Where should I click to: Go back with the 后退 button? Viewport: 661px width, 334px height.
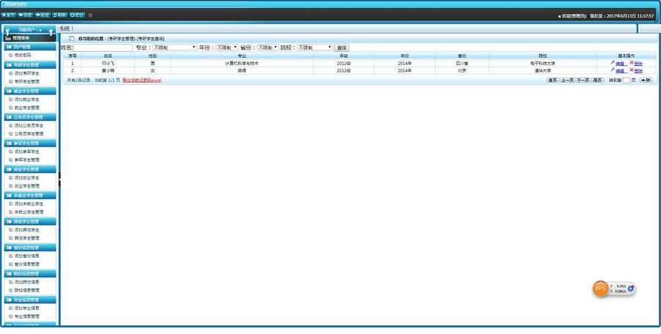tap(25, 15)
